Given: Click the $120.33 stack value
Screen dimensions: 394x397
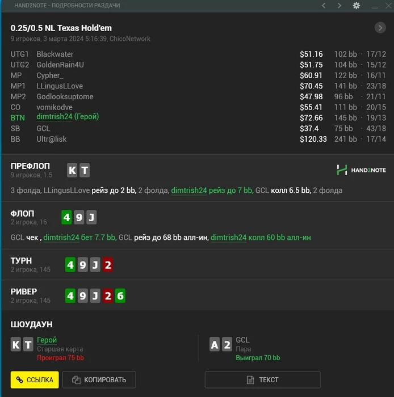Looking at the screenshot, I should 313,140.
